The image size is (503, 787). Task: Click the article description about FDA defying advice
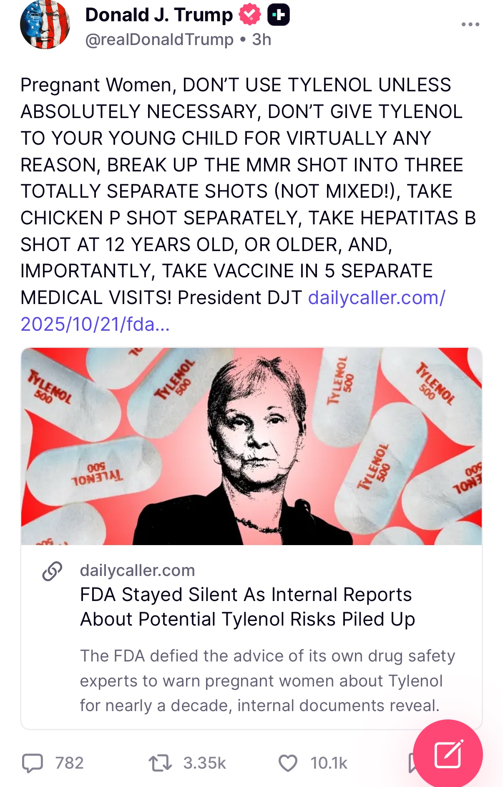267,681
